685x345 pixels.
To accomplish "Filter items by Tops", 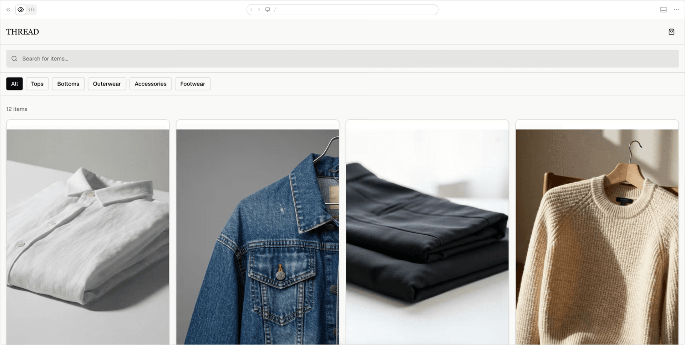I will pyautogui.click(x=37, y=84).
